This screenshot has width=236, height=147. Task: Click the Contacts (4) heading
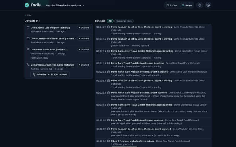32,21
